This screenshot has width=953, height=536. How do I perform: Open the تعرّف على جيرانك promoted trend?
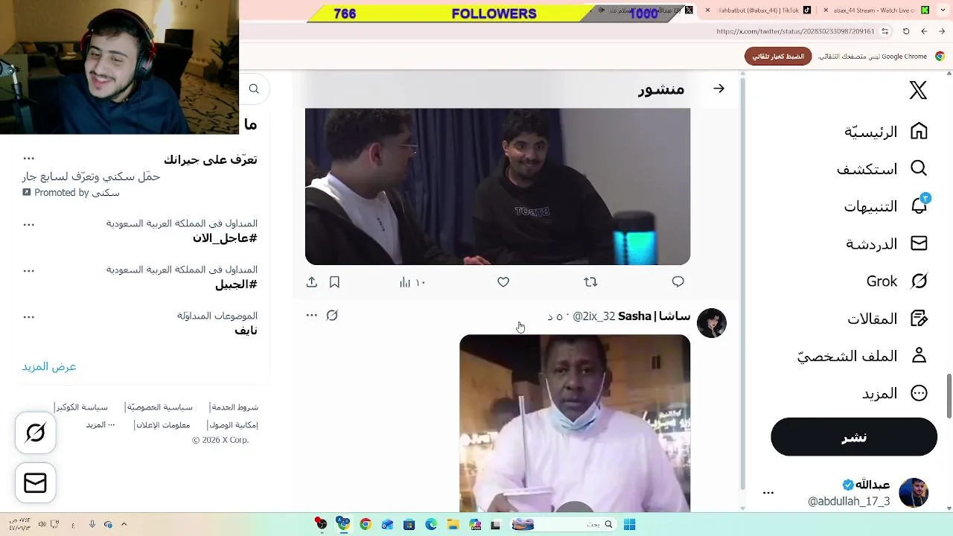(211, 160)
